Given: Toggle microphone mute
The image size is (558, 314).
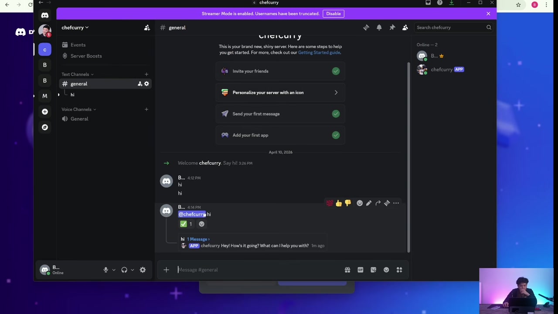Looking at the screenshot, I should pos(105,270).
